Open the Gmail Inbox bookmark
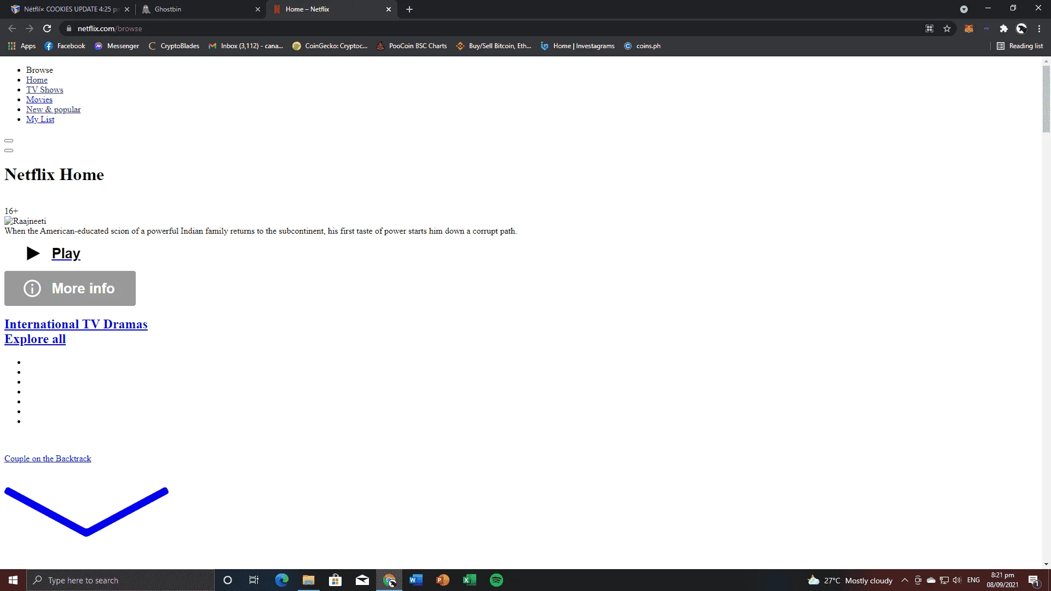The width and height of the screenshot is (1051, 591). pos(246,46)
